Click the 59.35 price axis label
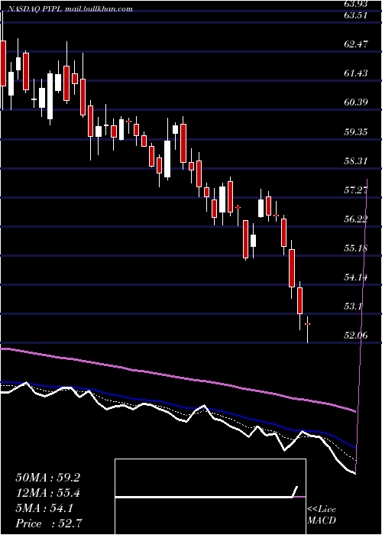The image size is (382, 535). tap(356, 131)
